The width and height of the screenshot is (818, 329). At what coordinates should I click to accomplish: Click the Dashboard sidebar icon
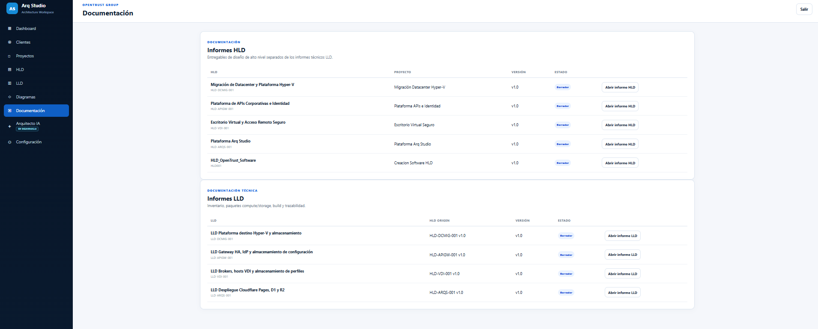coord(9,29)
